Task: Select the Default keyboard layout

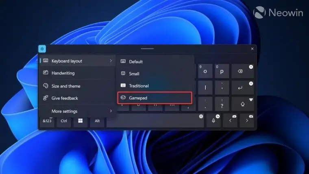Action: (x=154, y=61)
